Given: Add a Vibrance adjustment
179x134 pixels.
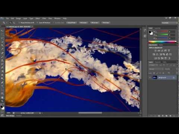Looking at the screenshot, I should (x=169, y=51).
